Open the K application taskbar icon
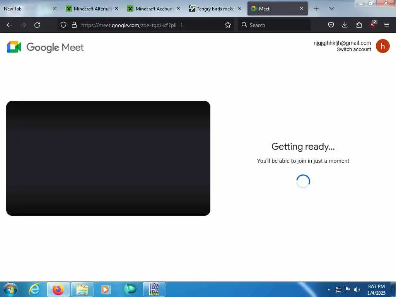The image size is (396, 297). [x=154, y=289]
